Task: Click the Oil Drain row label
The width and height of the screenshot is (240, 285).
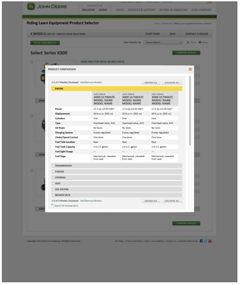Action: pos(60,128)
